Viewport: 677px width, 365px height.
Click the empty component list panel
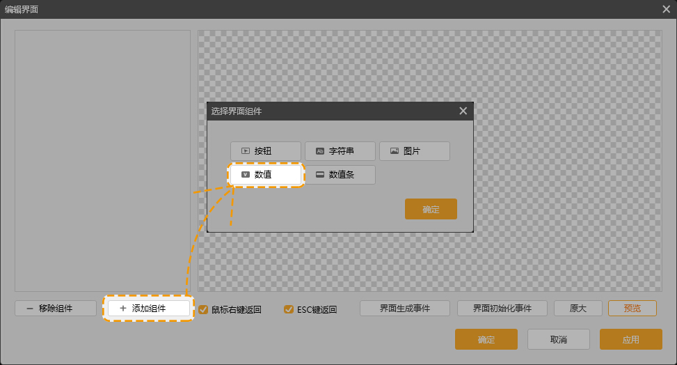coord(102,160)
